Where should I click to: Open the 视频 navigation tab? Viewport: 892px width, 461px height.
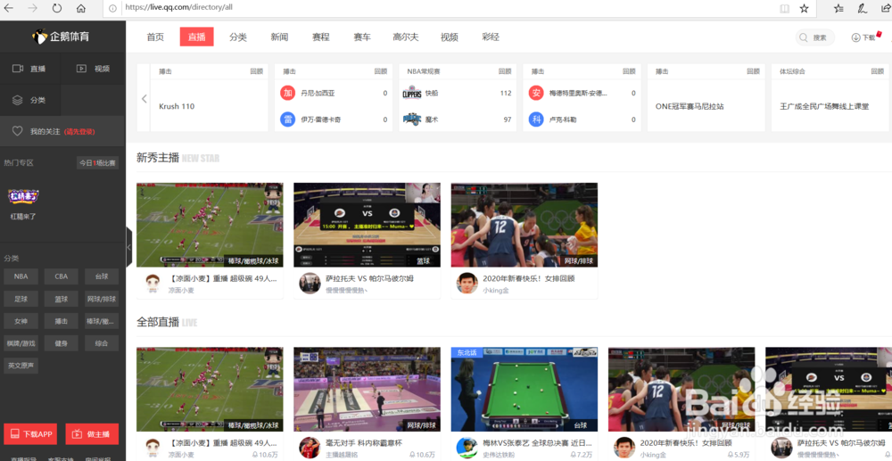(x=449, y=37)
